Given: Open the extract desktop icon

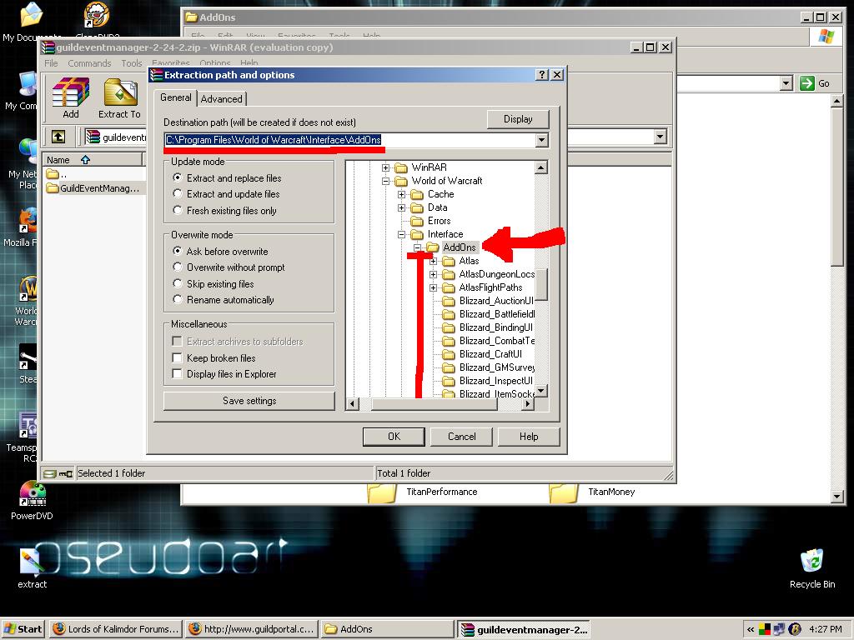Looking at the screenshot, I should coord(33,568).
